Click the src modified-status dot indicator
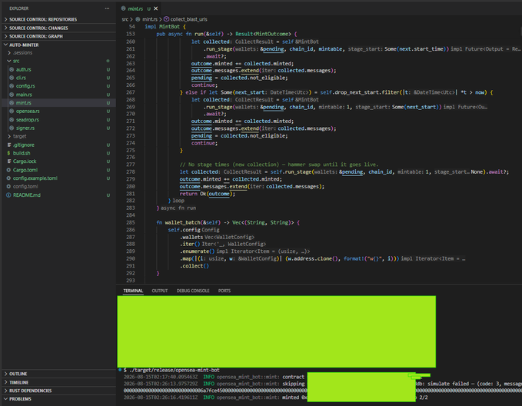This screenshot has width=522, height=406. 108,61
